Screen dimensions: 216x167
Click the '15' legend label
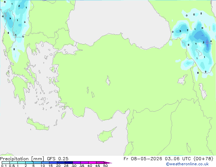click(x=50, y=166)
